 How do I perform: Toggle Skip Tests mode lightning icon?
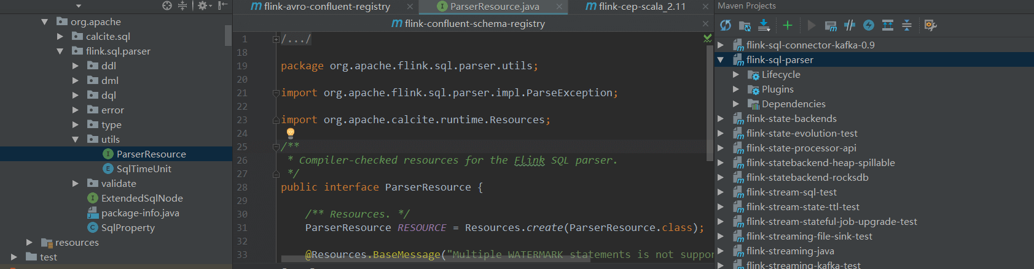coord(869,25)
